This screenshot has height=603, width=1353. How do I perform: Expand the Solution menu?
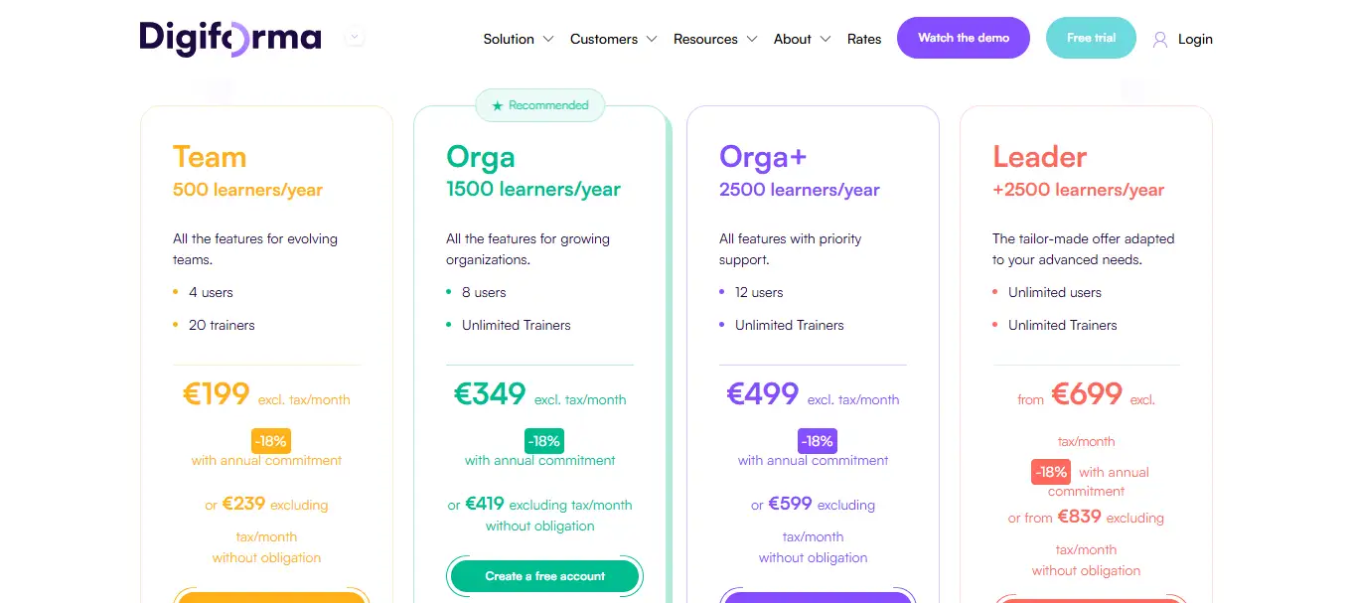click(x=518, y=39)
